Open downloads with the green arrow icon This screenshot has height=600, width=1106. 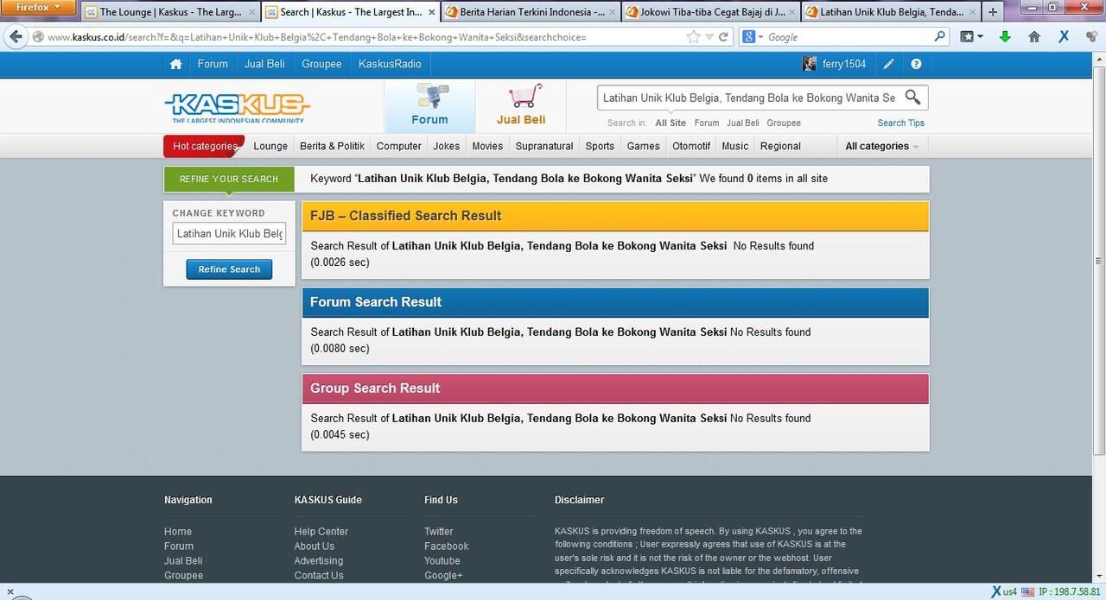click(1005, 37)
